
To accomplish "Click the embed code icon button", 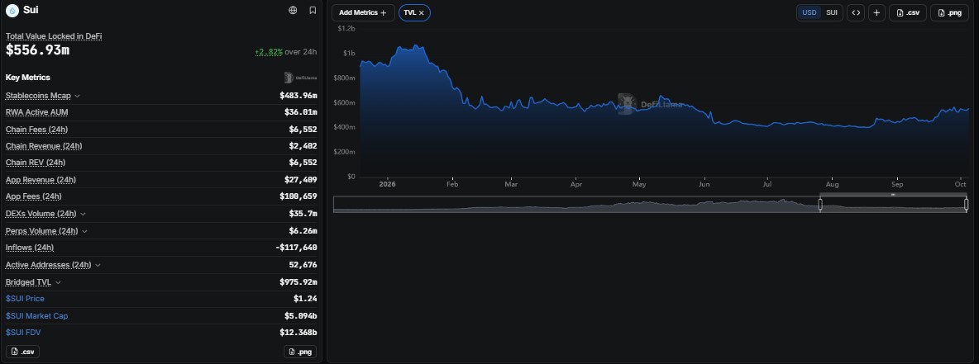I will (x=855, y=12).
